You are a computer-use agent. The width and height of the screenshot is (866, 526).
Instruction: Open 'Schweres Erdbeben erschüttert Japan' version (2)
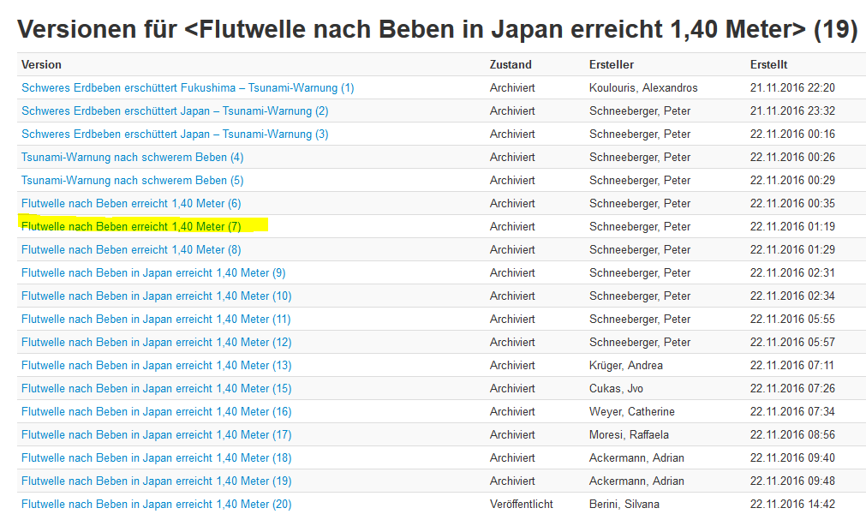pos(175,111)
